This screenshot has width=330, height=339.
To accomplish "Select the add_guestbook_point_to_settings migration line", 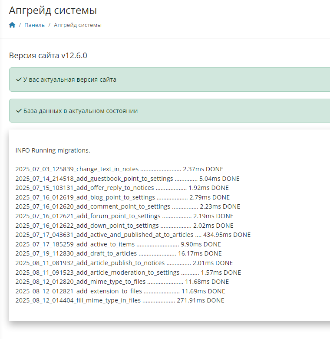I will point(127,179).
